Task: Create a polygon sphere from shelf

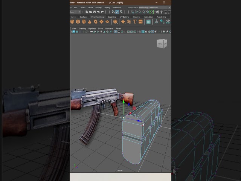Action: click(x=72, y=22)
